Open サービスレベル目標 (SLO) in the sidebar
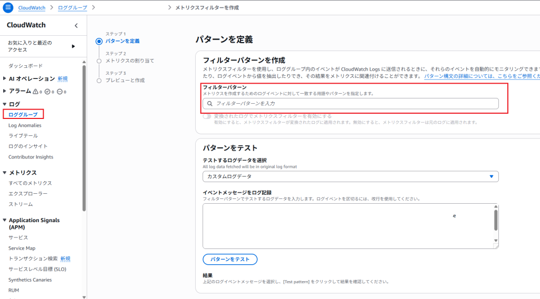This screenshot has height=299, width=540. 37,269
